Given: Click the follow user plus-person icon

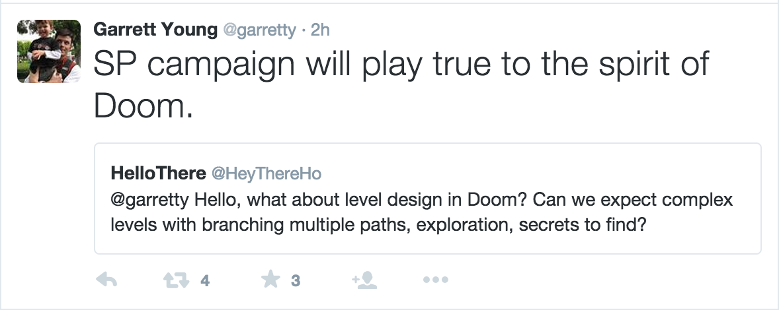Looking at the screenshot, I should click(x=364, y=280).
